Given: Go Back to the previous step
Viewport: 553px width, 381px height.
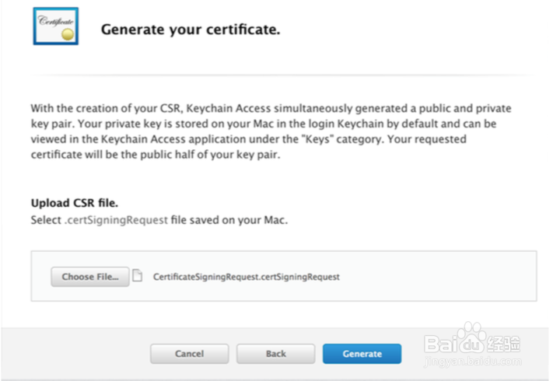Looking at the screenshot, I should tap(275, 354).
